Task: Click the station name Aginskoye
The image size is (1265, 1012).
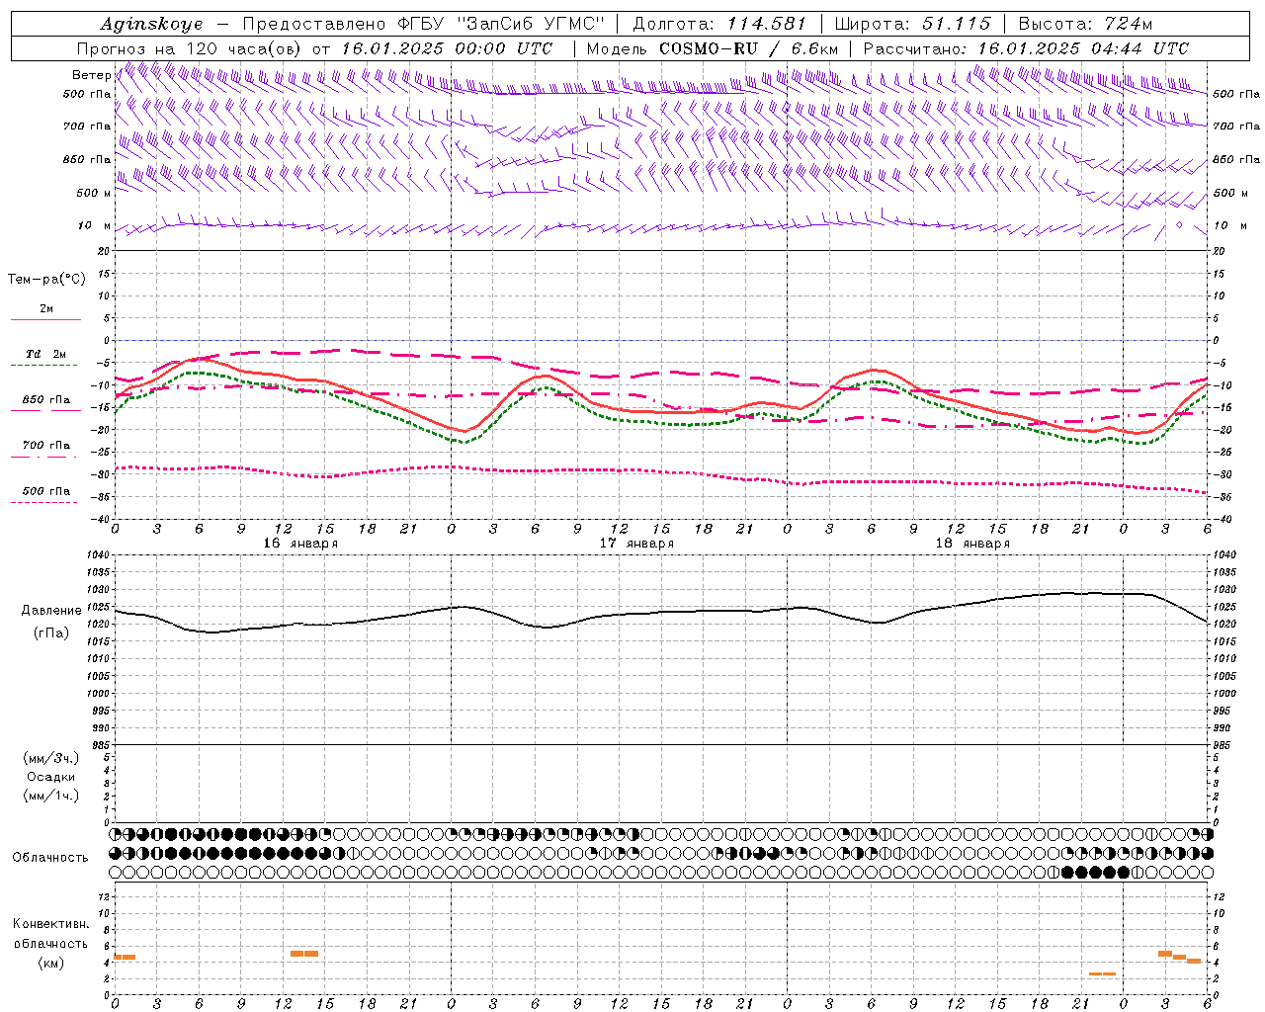Action: point(151,24)
